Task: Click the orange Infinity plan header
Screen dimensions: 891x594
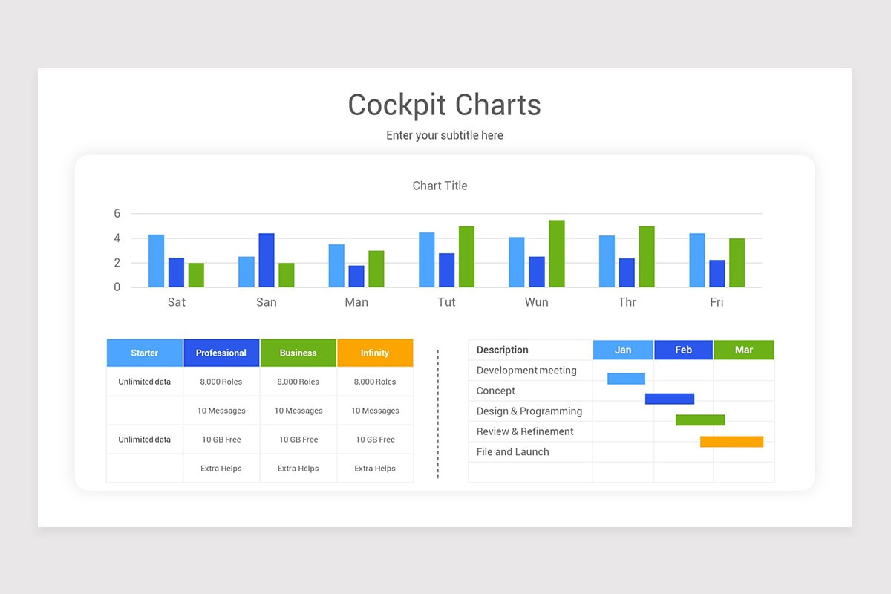Action: point(375,353)
